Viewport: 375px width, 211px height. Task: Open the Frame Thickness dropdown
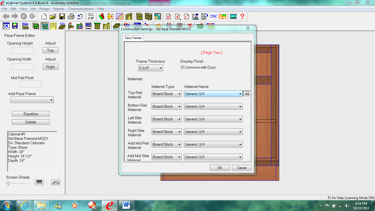[150, 68]
